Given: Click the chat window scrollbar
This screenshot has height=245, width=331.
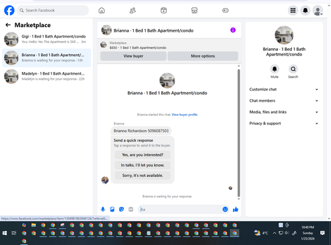Looking at the screenshot, I should pyautogui.click(x=238, y=133).
